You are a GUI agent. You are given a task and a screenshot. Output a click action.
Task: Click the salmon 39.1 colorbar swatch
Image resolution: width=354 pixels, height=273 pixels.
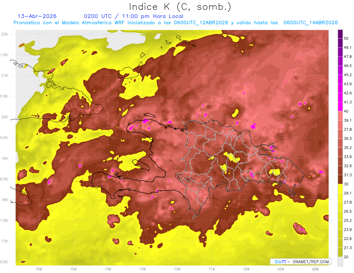point(340,116)
